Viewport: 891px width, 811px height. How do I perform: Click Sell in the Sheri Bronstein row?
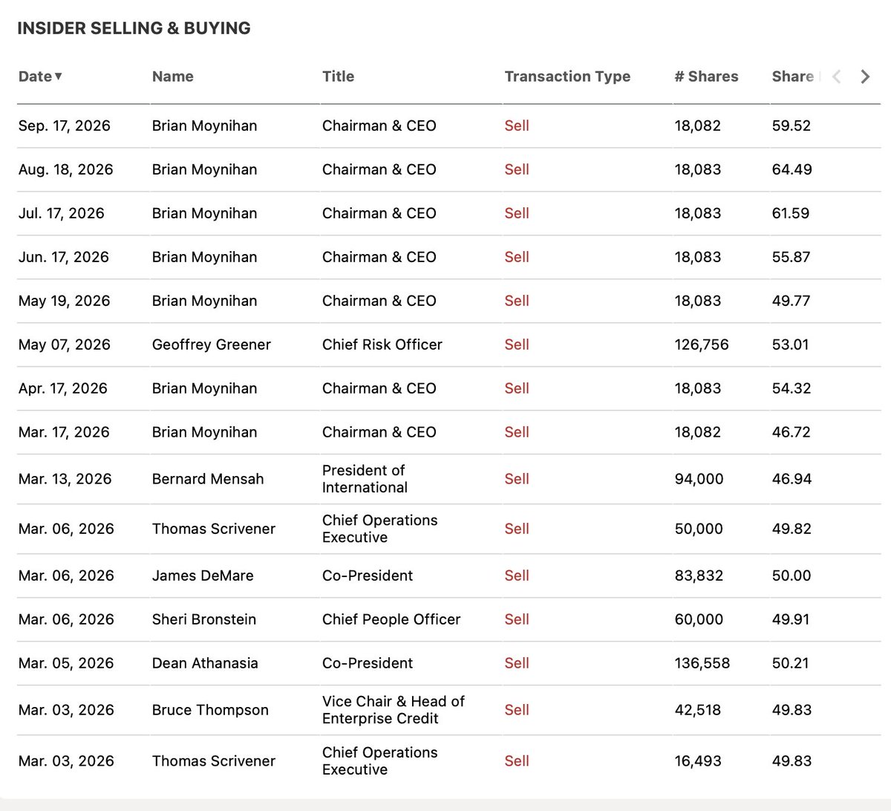pos(516,619)
